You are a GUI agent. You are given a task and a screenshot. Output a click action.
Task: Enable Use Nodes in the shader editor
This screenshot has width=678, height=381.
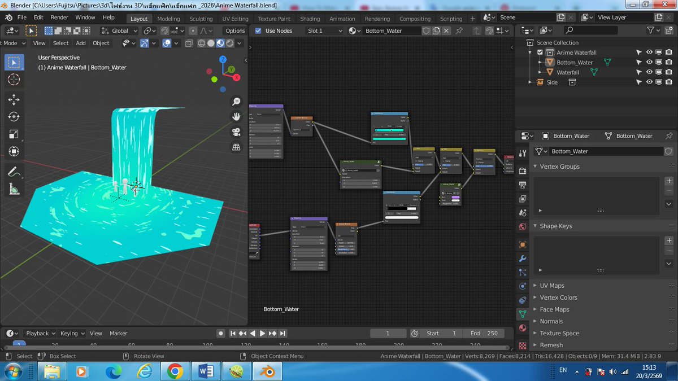tap(258, 30)
